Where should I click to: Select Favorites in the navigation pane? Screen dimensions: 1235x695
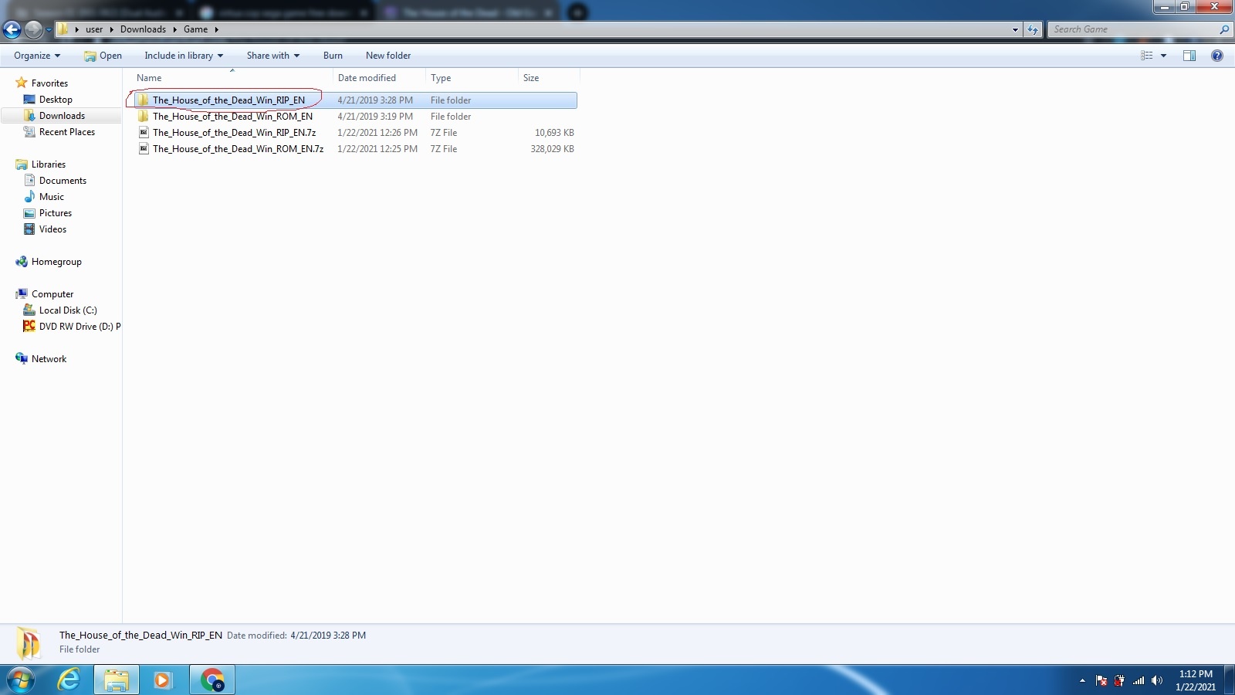point(49,83)
